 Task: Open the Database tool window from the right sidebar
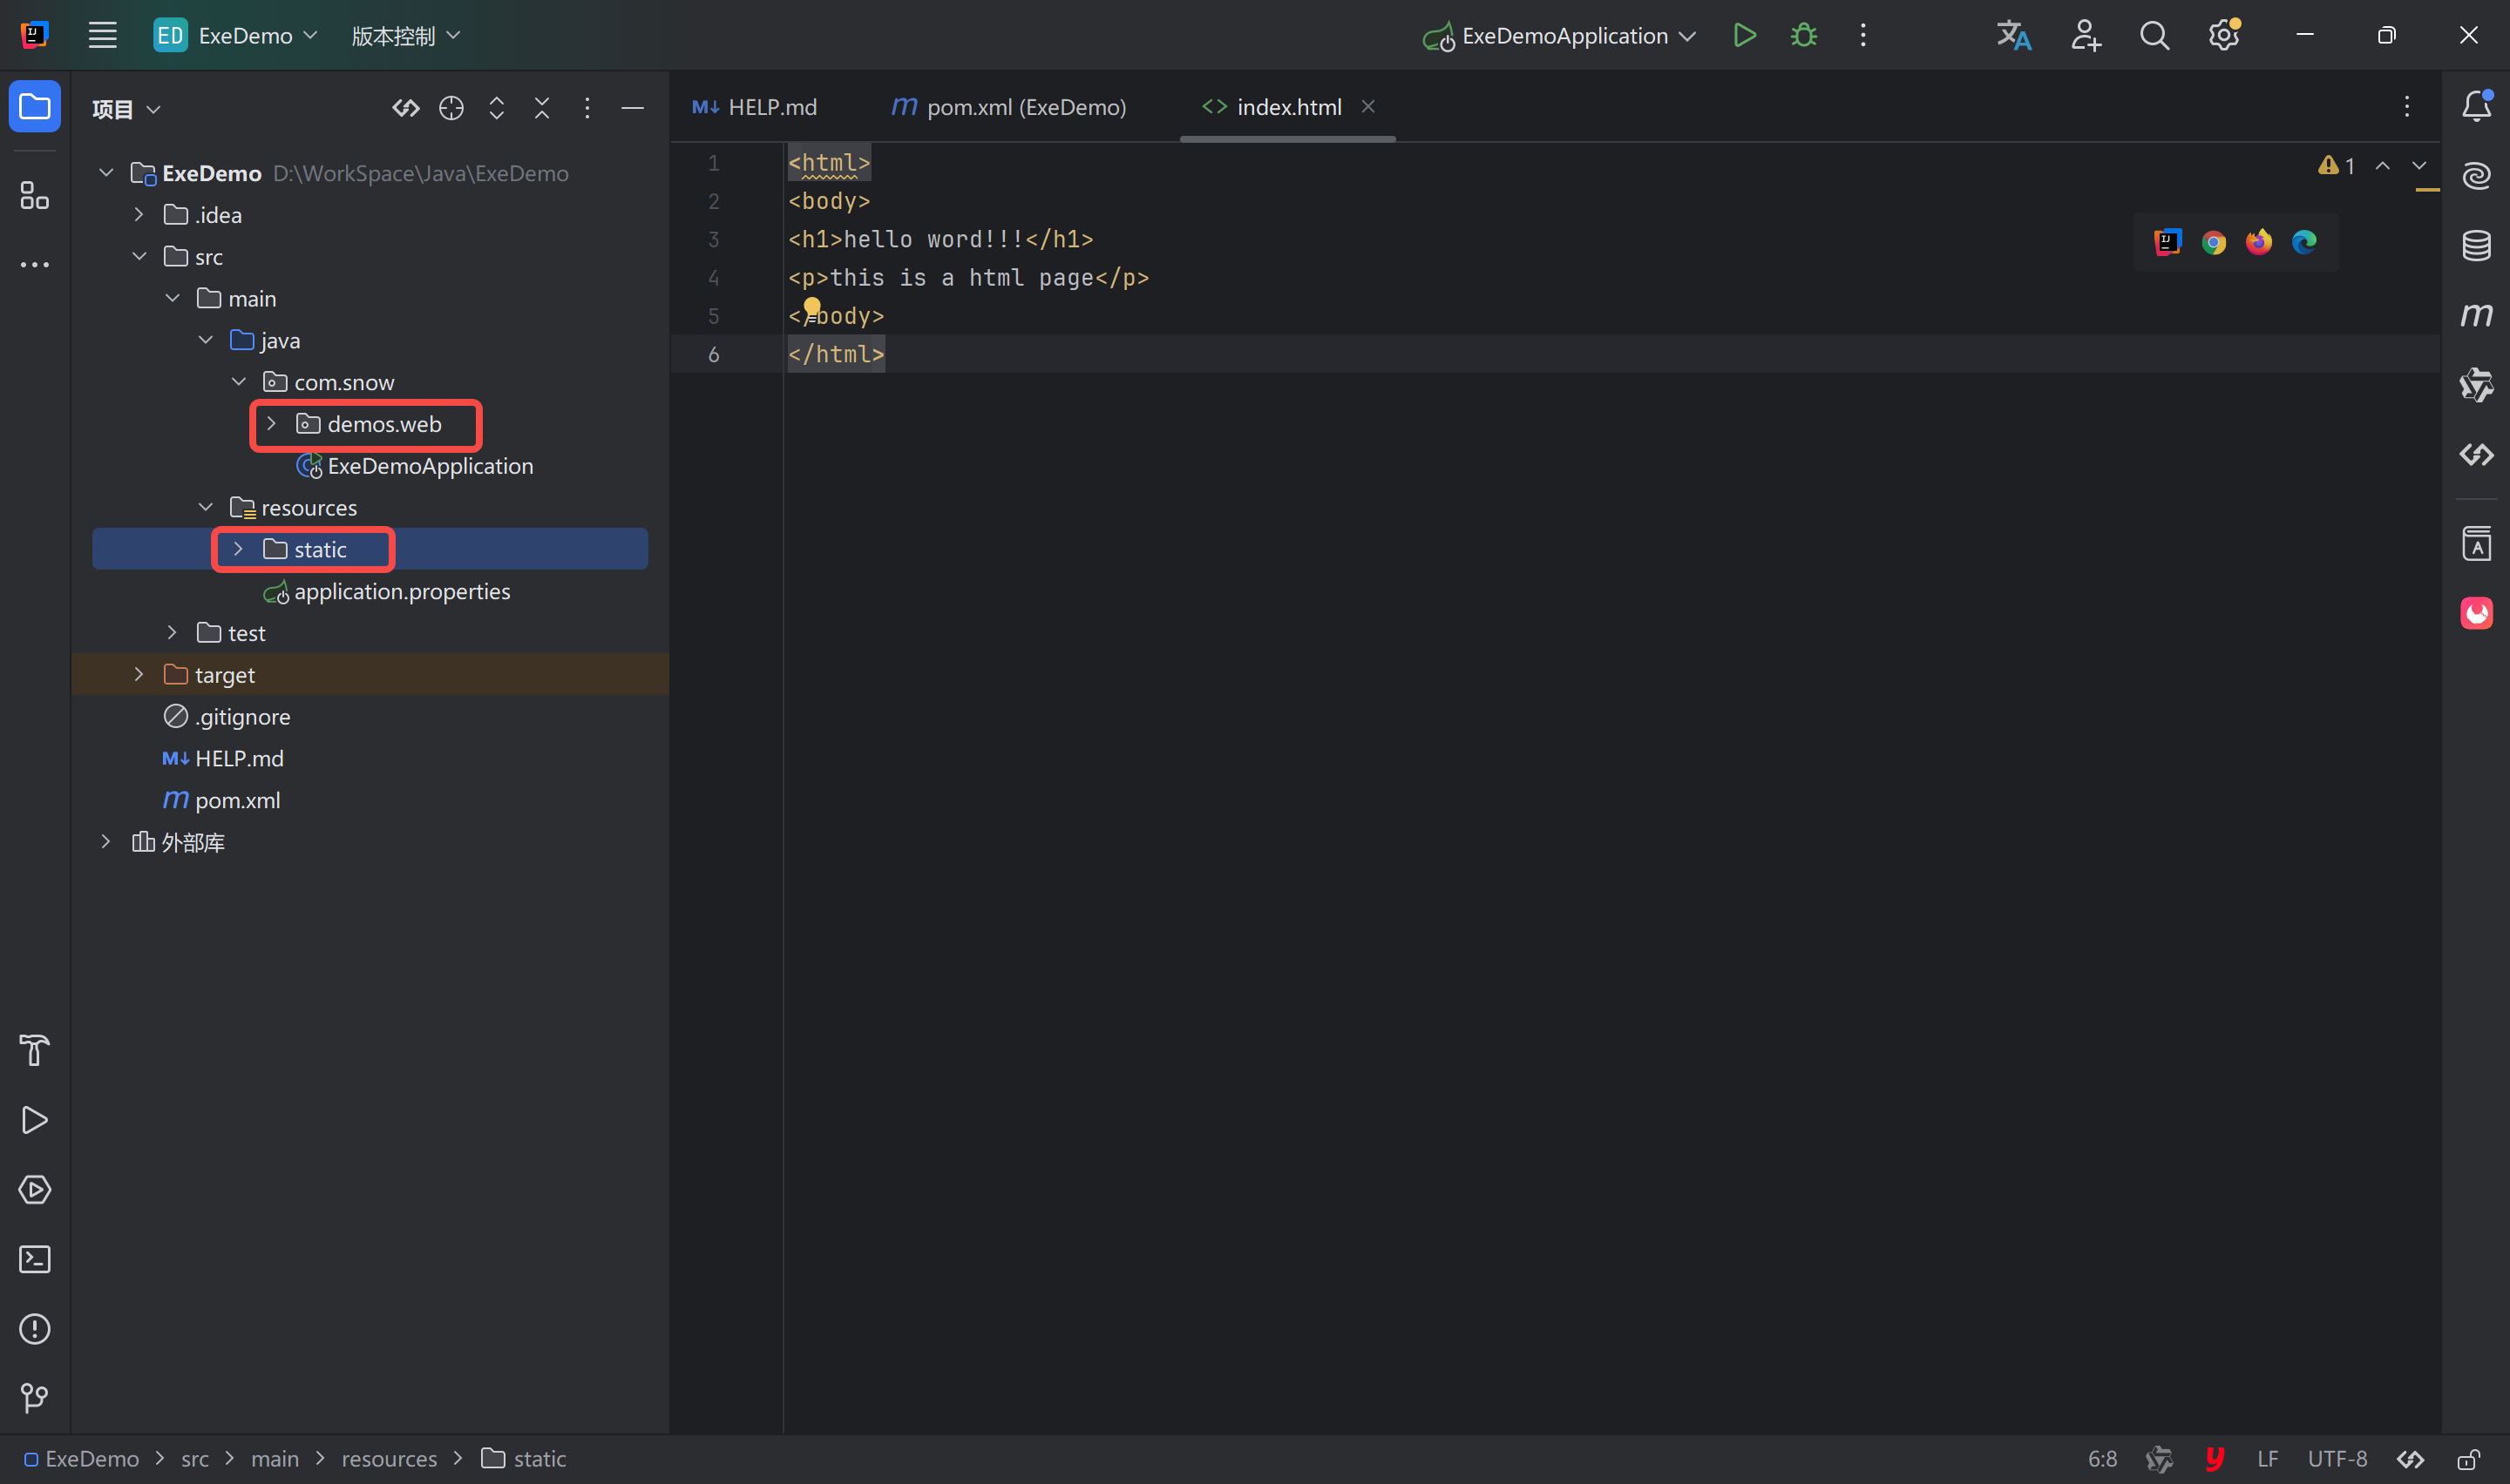click(x=2476, y=245)
